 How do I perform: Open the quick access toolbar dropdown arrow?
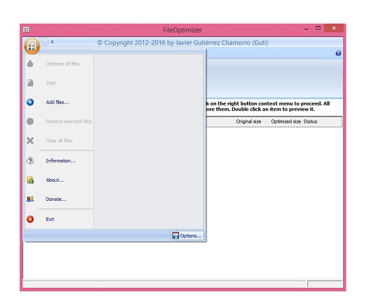click(x=52, y=42)
